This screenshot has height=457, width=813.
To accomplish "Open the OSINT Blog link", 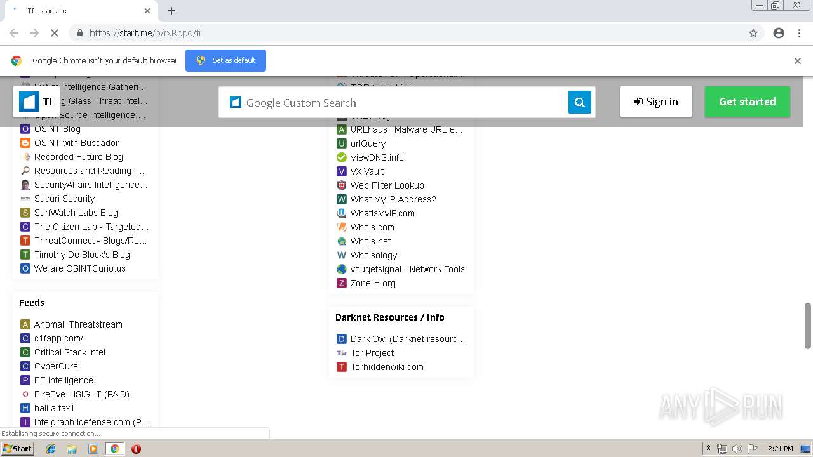I will (57, 129).
